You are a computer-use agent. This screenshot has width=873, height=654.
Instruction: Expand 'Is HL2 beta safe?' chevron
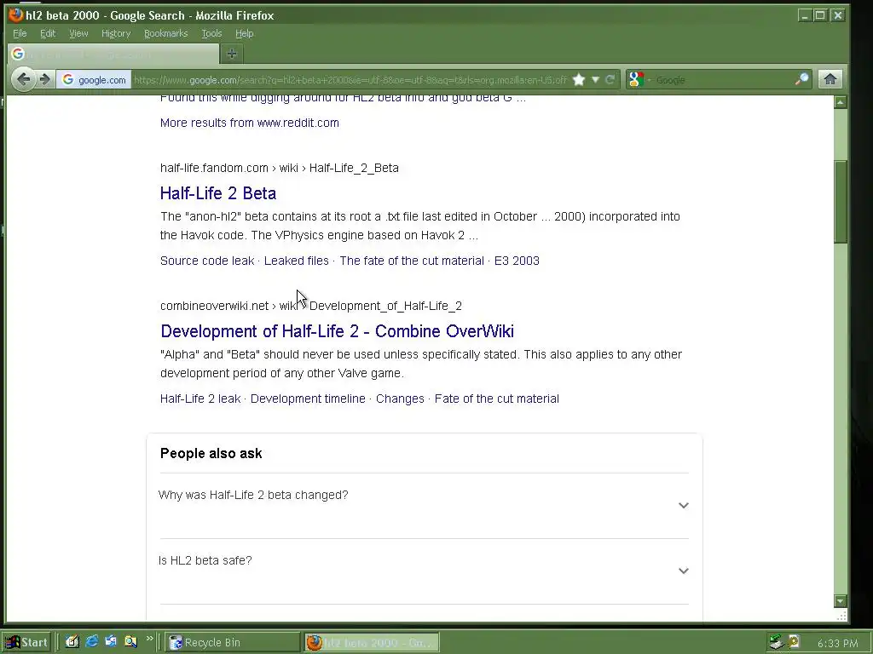tap(683, 571)
